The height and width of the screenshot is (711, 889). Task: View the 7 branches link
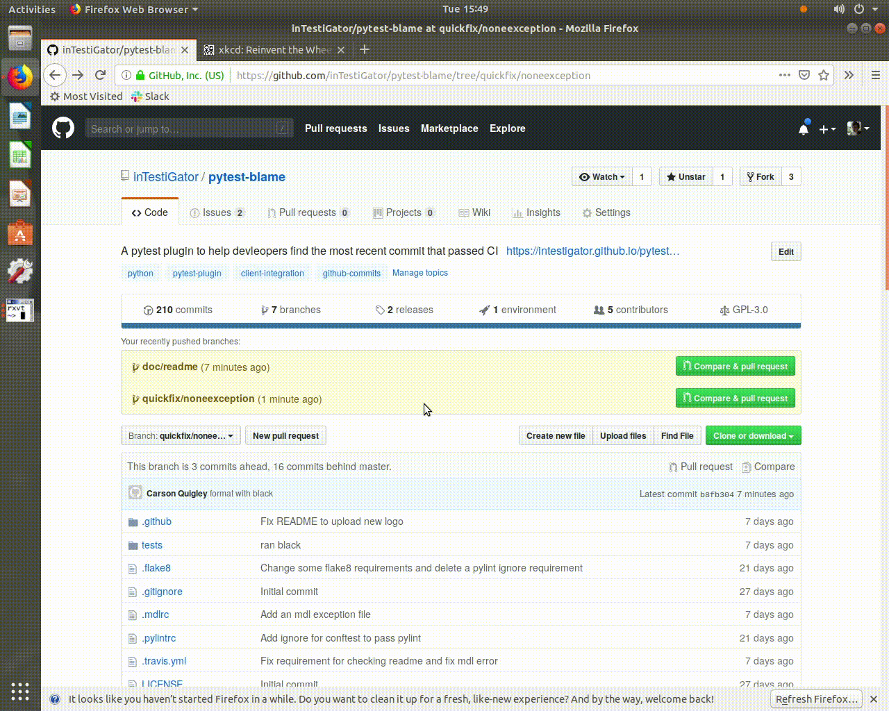tap(291, 310)
